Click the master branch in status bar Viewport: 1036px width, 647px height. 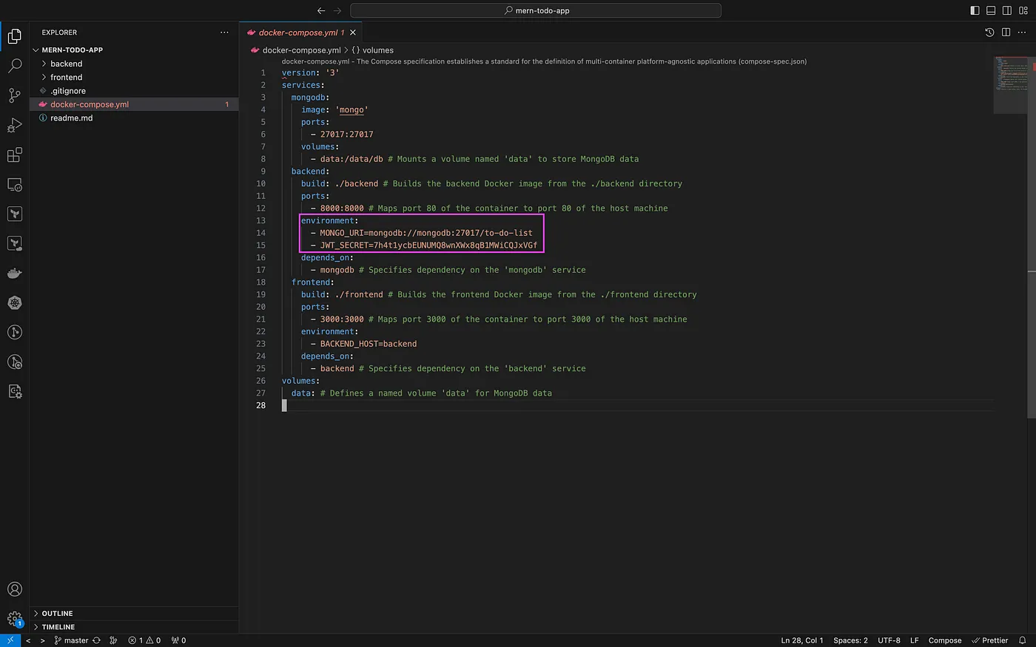pyautogui.click(x=71, y=640)
